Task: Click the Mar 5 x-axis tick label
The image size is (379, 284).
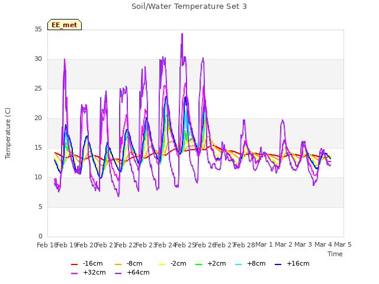Action: pos(343,244)
